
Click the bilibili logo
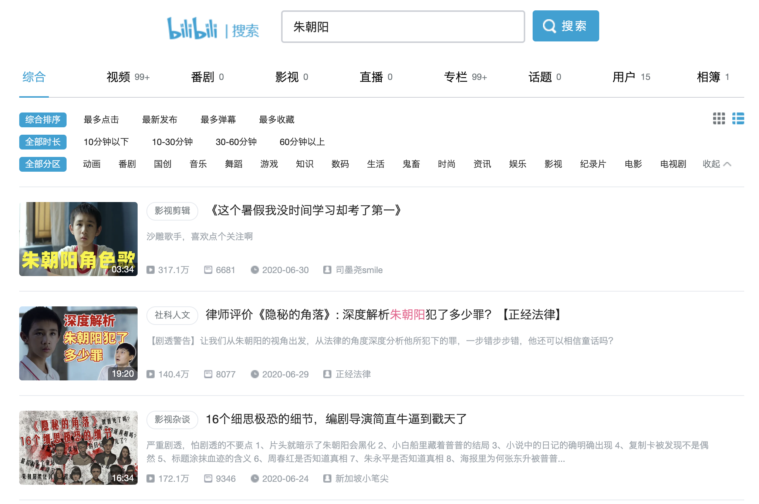[x=192, y=28]
